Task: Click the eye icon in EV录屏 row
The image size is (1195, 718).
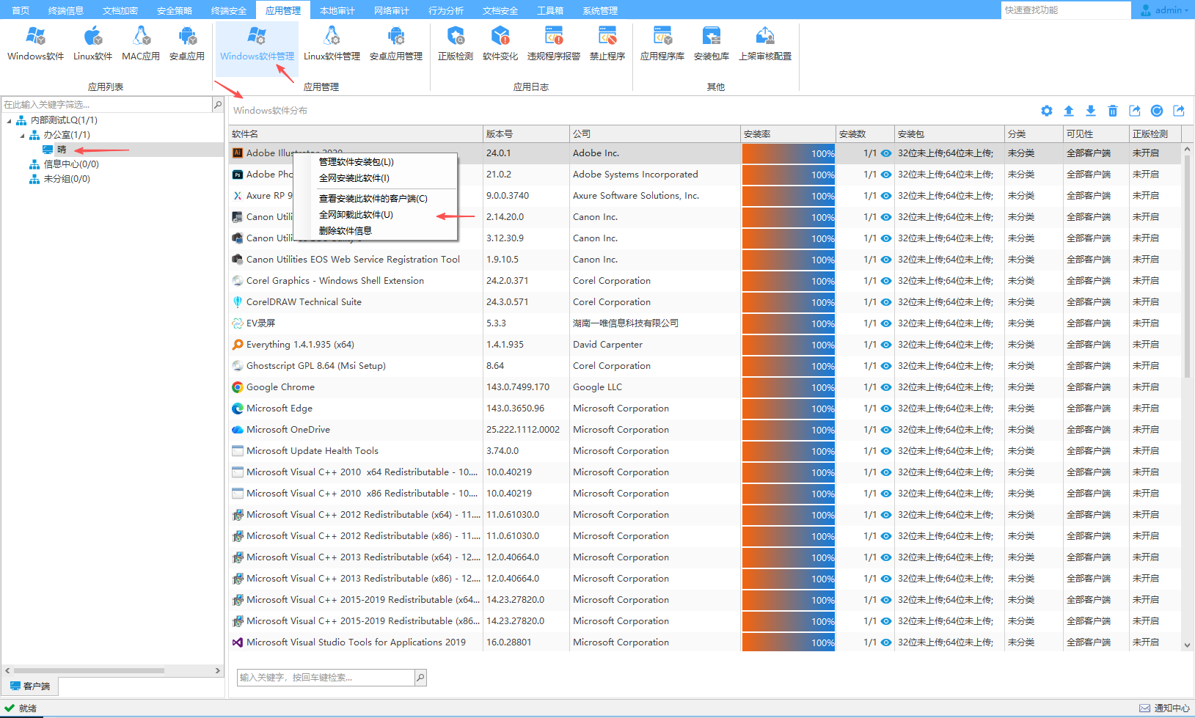Action: (886, 323)
